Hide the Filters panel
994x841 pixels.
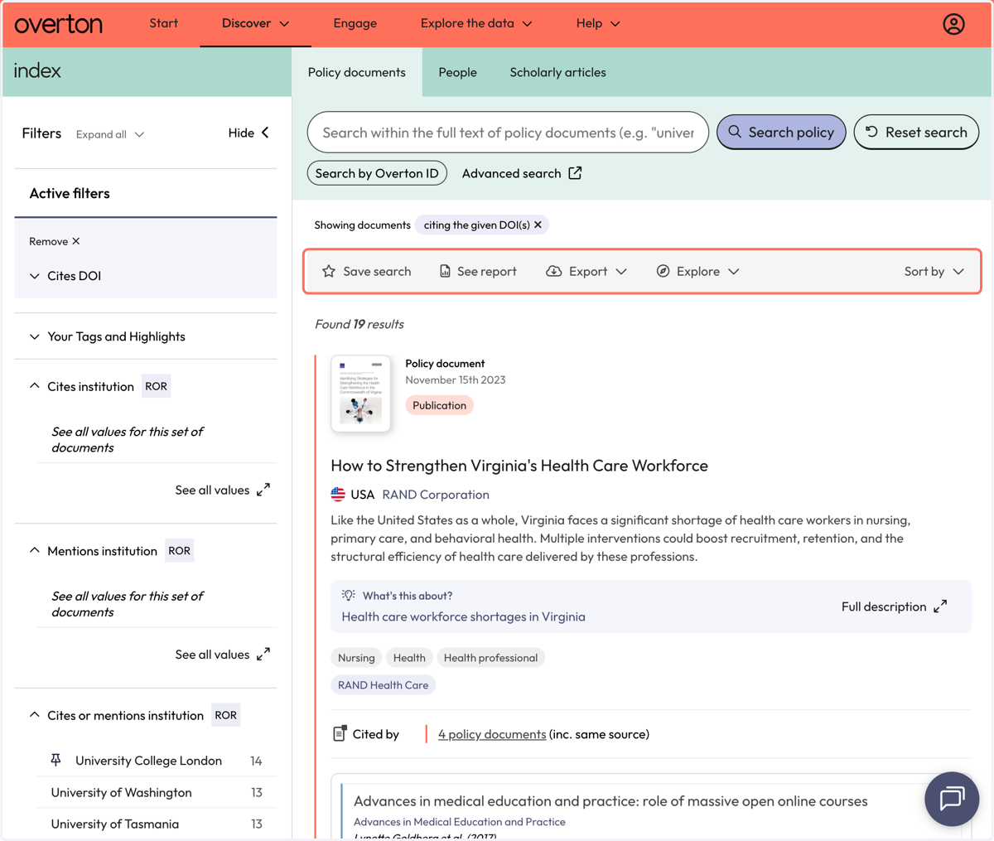pos(248,133)
